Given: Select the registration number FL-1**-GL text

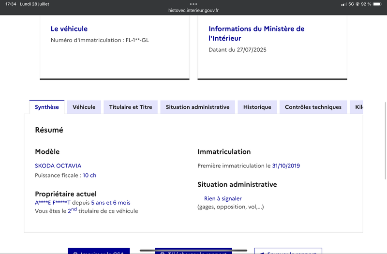Looking at the screenshot, I should (x=137, y=40).
